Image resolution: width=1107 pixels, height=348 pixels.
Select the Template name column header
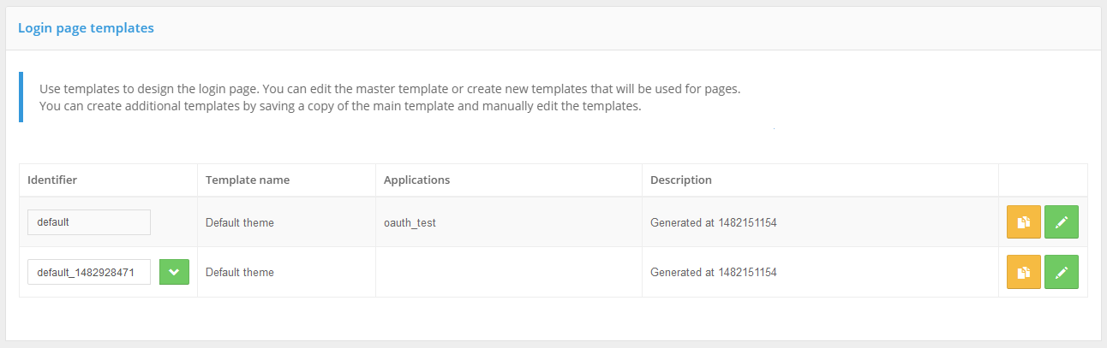pos(248,180)
